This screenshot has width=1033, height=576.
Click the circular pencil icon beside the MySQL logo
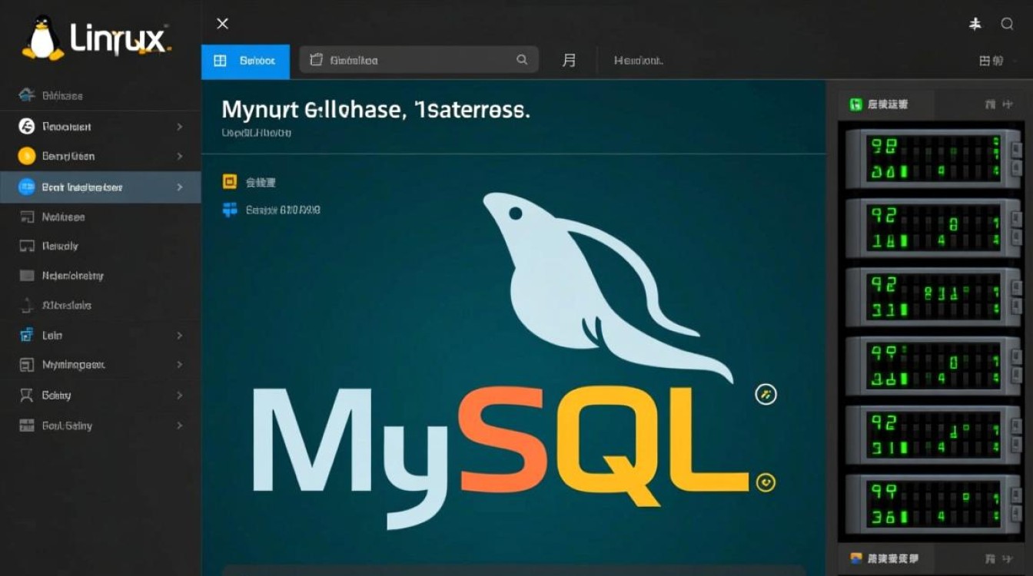(766, 394)
